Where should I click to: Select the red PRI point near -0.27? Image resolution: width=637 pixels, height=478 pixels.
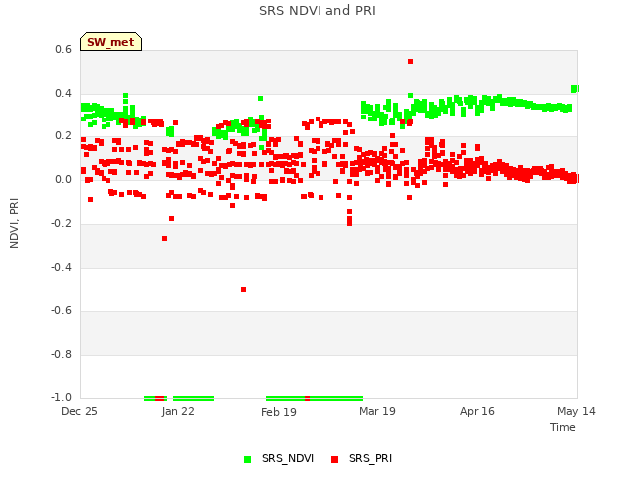click(164, 239)
